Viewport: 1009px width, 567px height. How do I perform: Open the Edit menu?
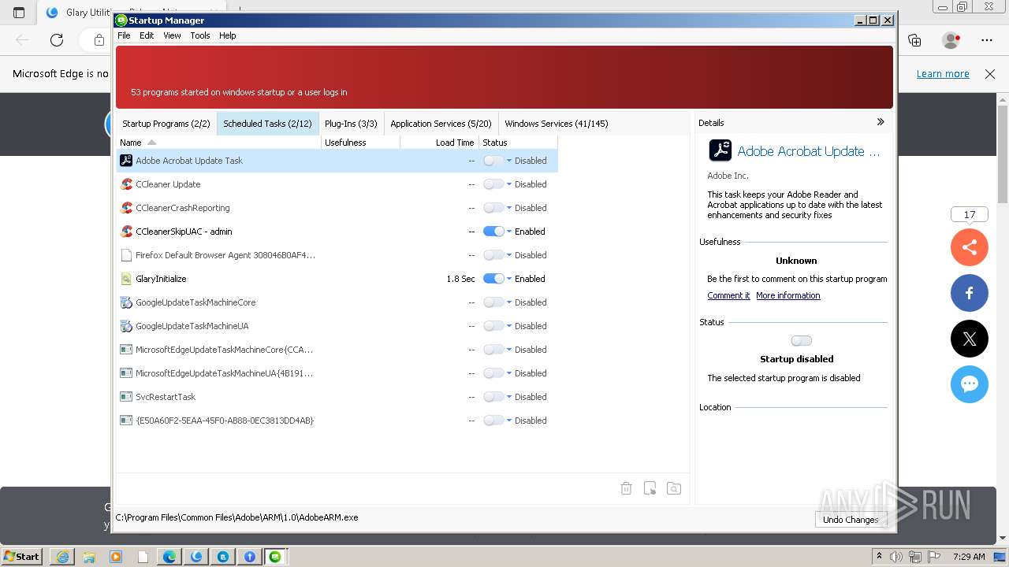click(x=147, y=35)
